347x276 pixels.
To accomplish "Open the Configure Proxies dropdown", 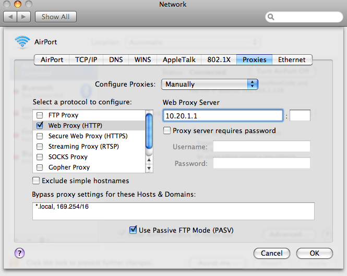I will tap(210, 84).
